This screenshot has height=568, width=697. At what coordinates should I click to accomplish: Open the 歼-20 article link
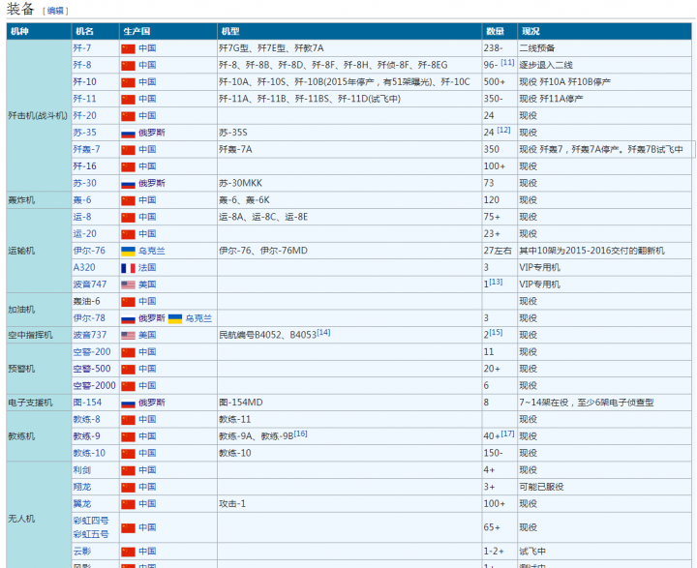pyautogui.click(x=84, y=115)
